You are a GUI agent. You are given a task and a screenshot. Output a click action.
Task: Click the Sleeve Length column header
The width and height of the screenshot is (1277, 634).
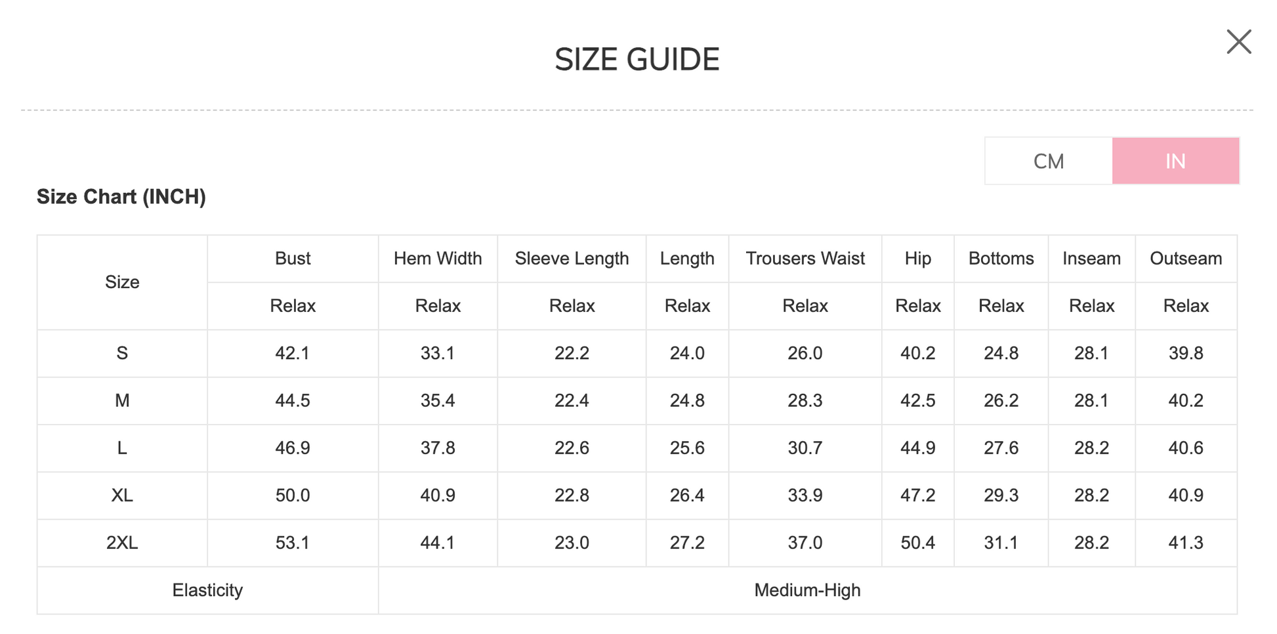tap(572, 259)
